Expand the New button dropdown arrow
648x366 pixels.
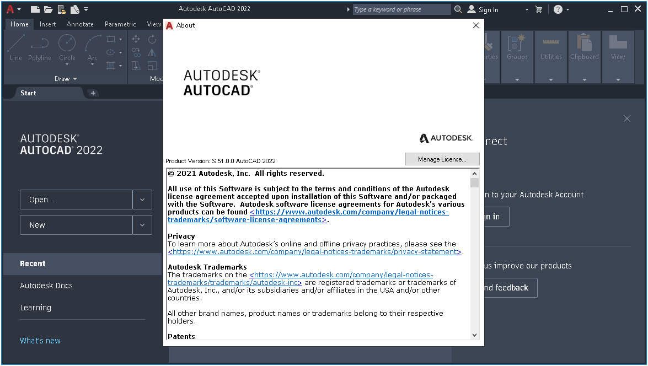[142, 225]
